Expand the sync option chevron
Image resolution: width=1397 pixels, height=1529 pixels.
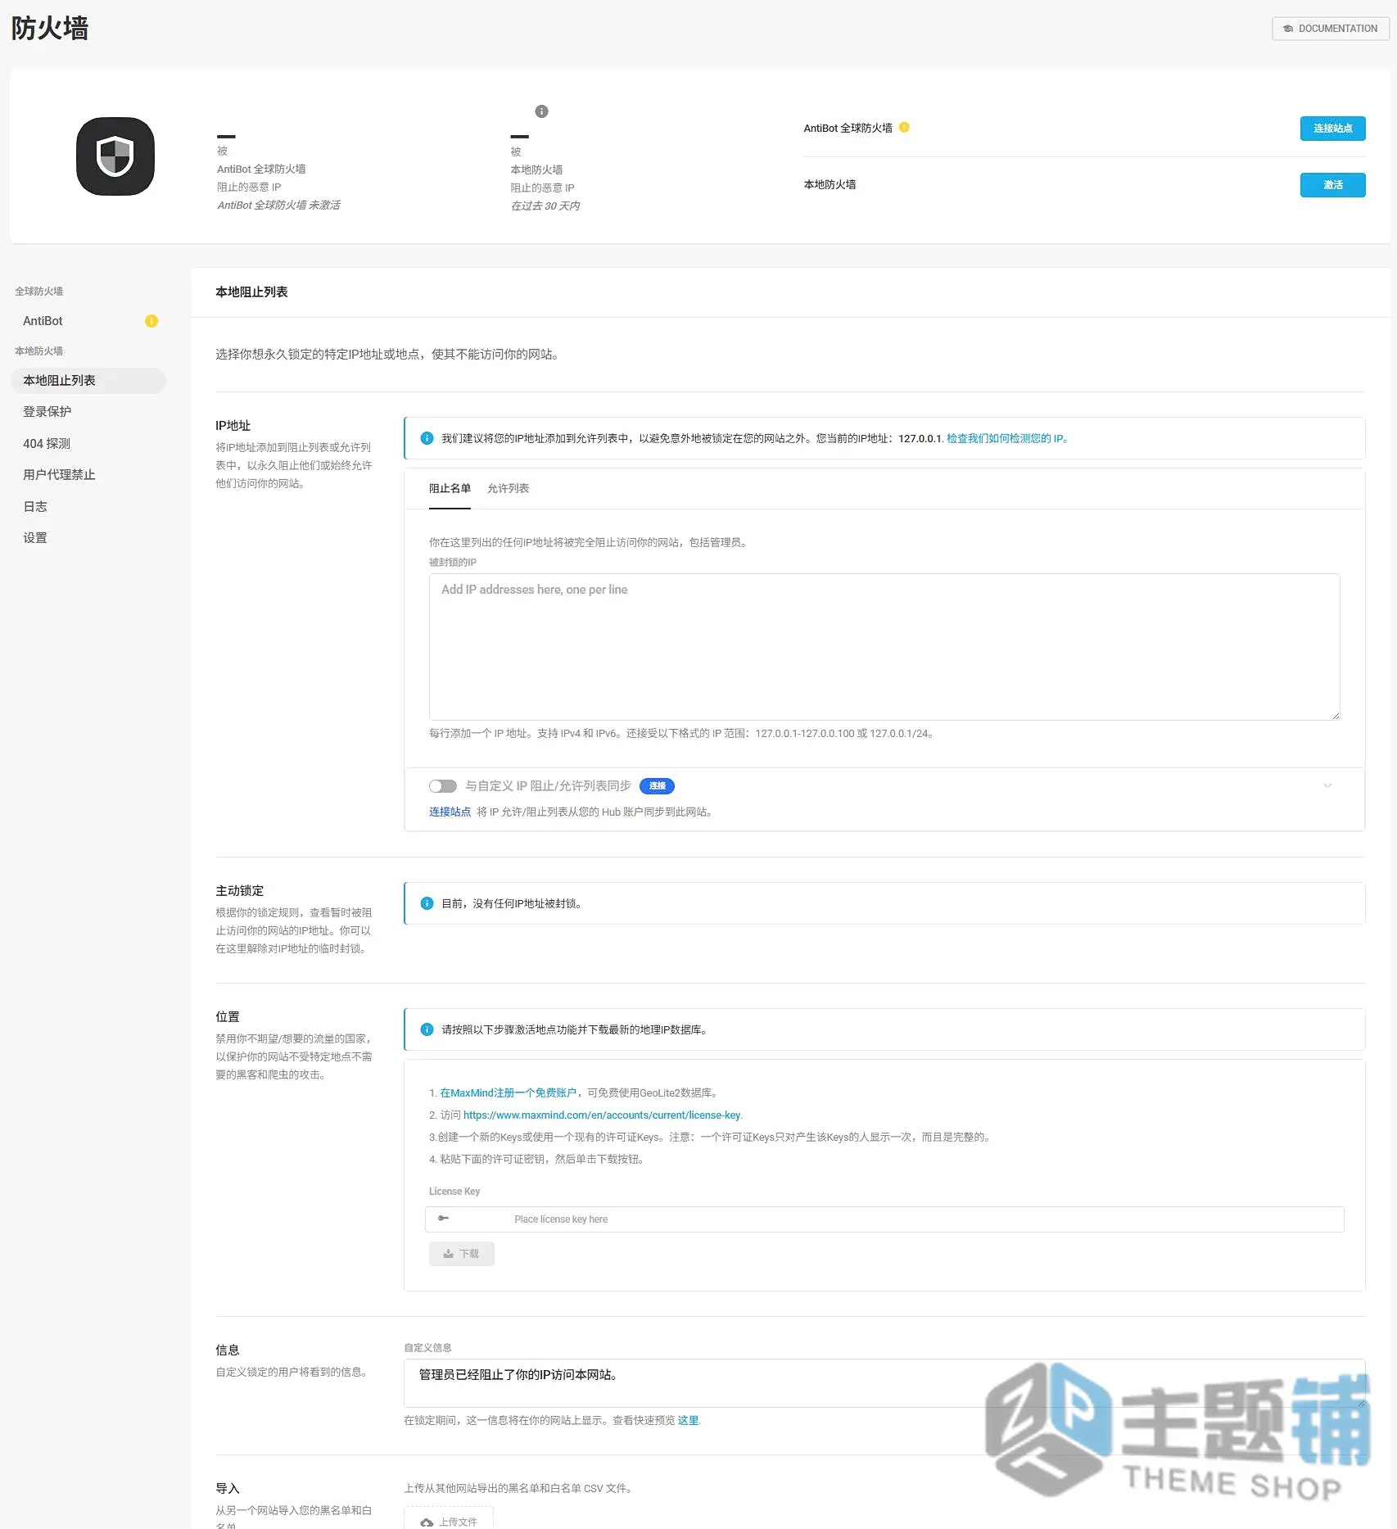pos(1327,786)
